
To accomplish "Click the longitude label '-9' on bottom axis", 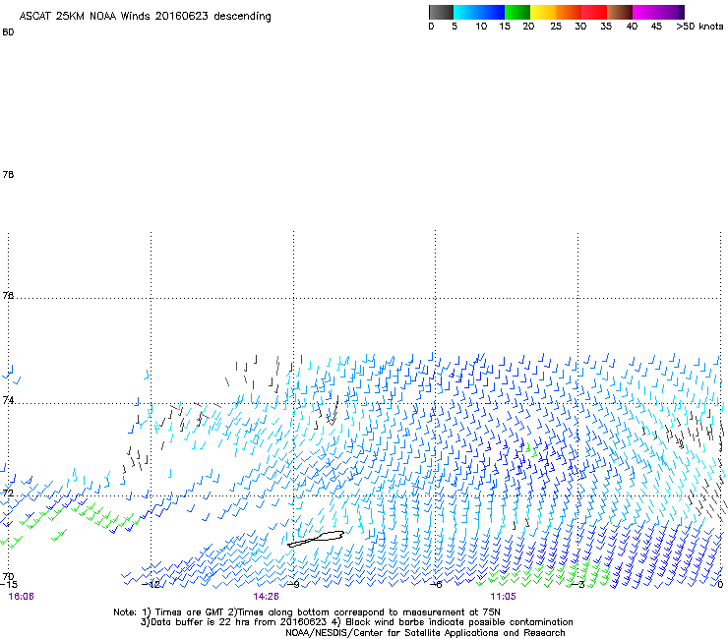I will [294, 584].
